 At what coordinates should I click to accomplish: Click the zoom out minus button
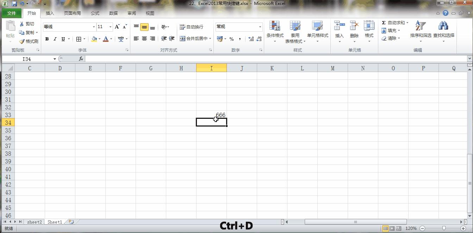coord(423,228)
